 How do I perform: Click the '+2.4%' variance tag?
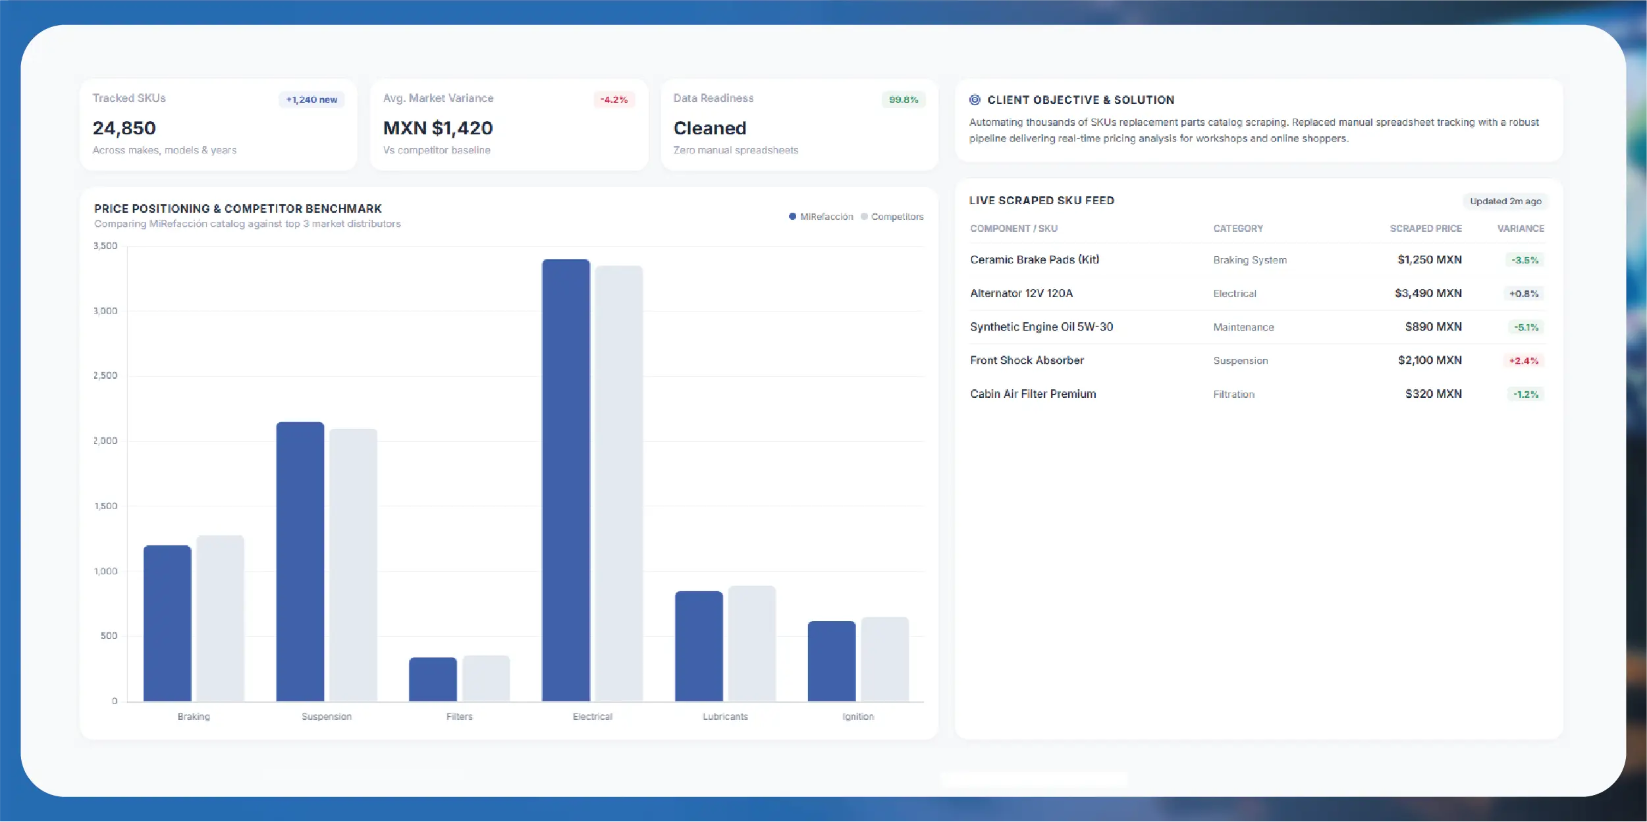pos(1524,361)
